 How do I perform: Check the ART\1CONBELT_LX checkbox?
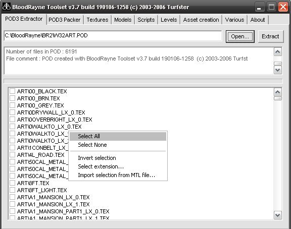click(x=12, y=147)
